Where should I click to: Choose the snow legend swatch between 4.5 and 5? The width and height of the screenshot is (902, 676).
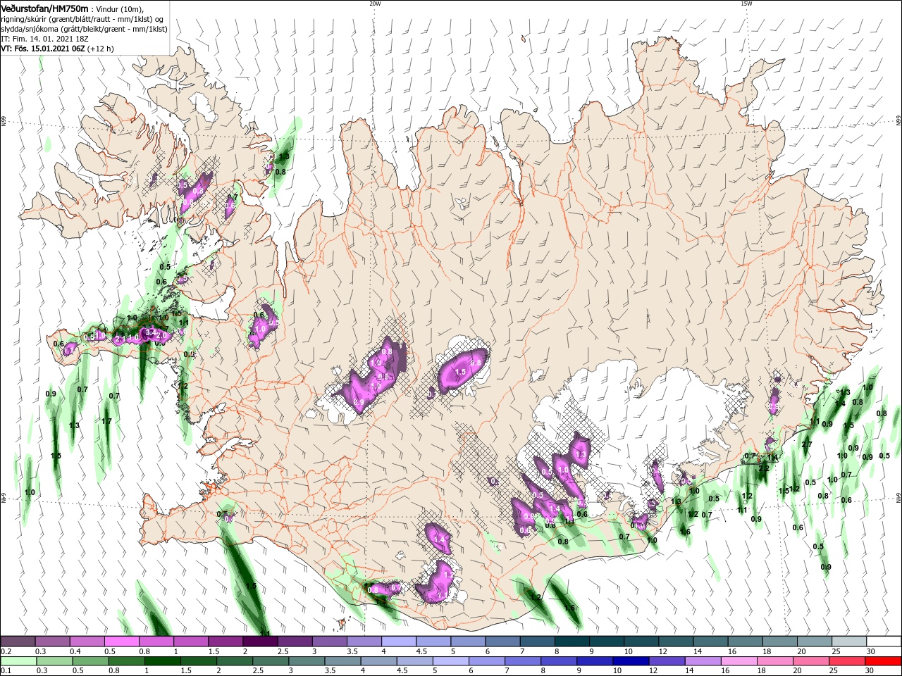(x=433, y=641)
